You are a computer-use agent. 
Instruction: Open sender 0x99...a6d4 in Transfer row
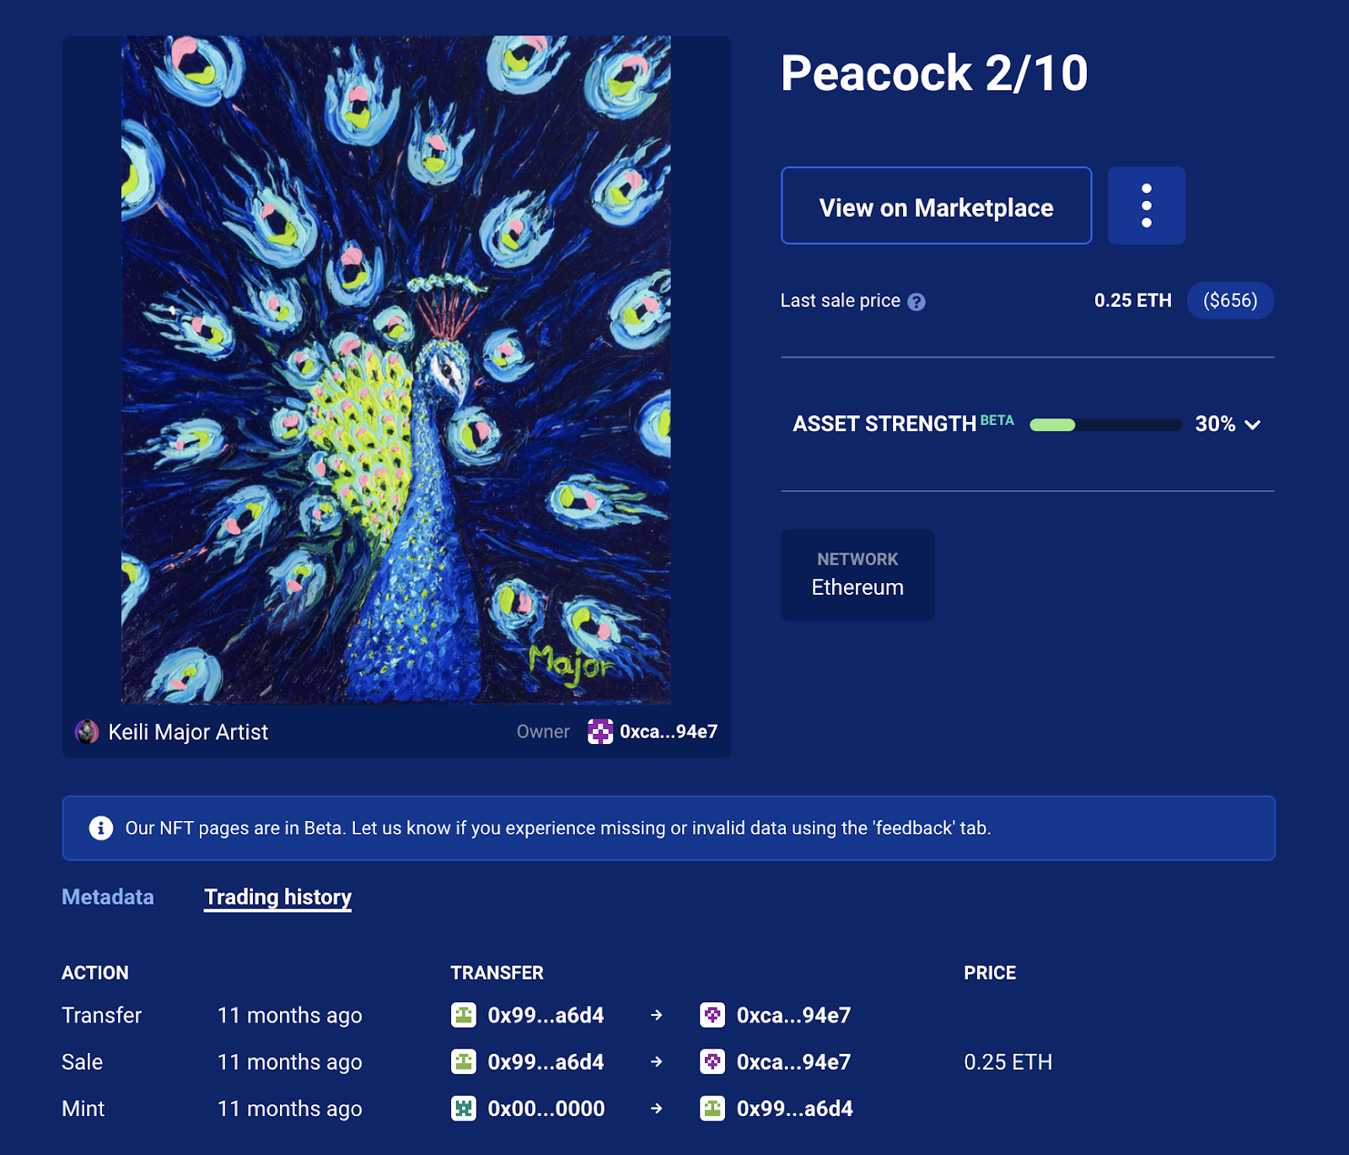[546, 1015]
